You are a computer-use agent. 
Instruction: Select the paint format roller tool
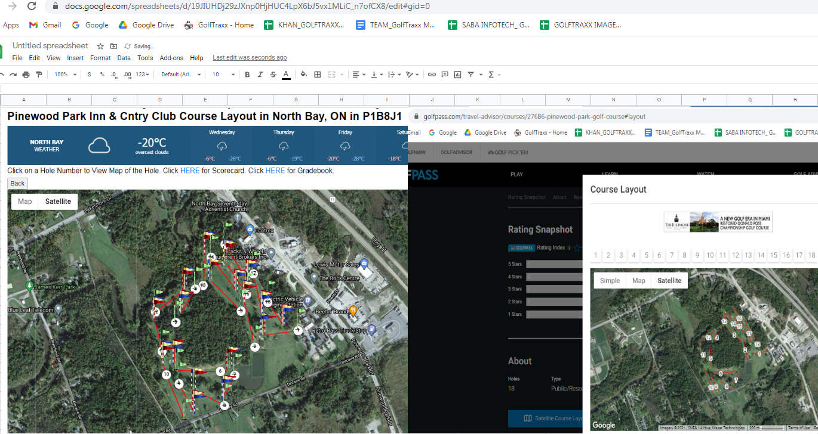[39, 75]
